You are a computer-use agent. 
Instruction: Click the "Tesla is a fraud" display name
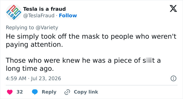point(44,9)
